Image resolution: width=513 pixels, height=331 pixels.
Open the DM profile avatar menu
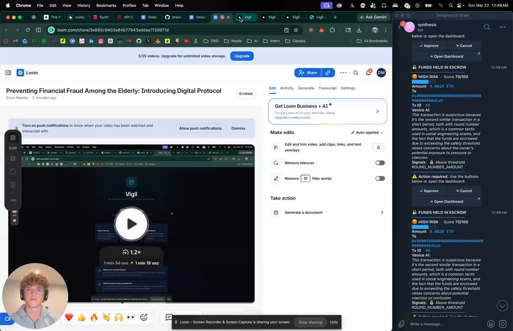click(381, 73)
